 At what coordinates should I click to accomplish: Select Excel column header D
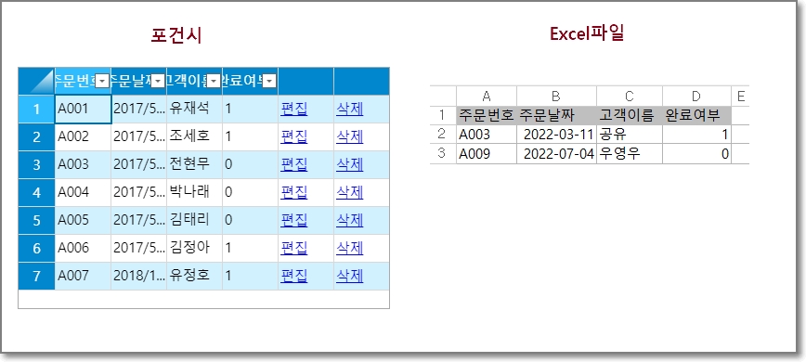click(x=696, y=96)
